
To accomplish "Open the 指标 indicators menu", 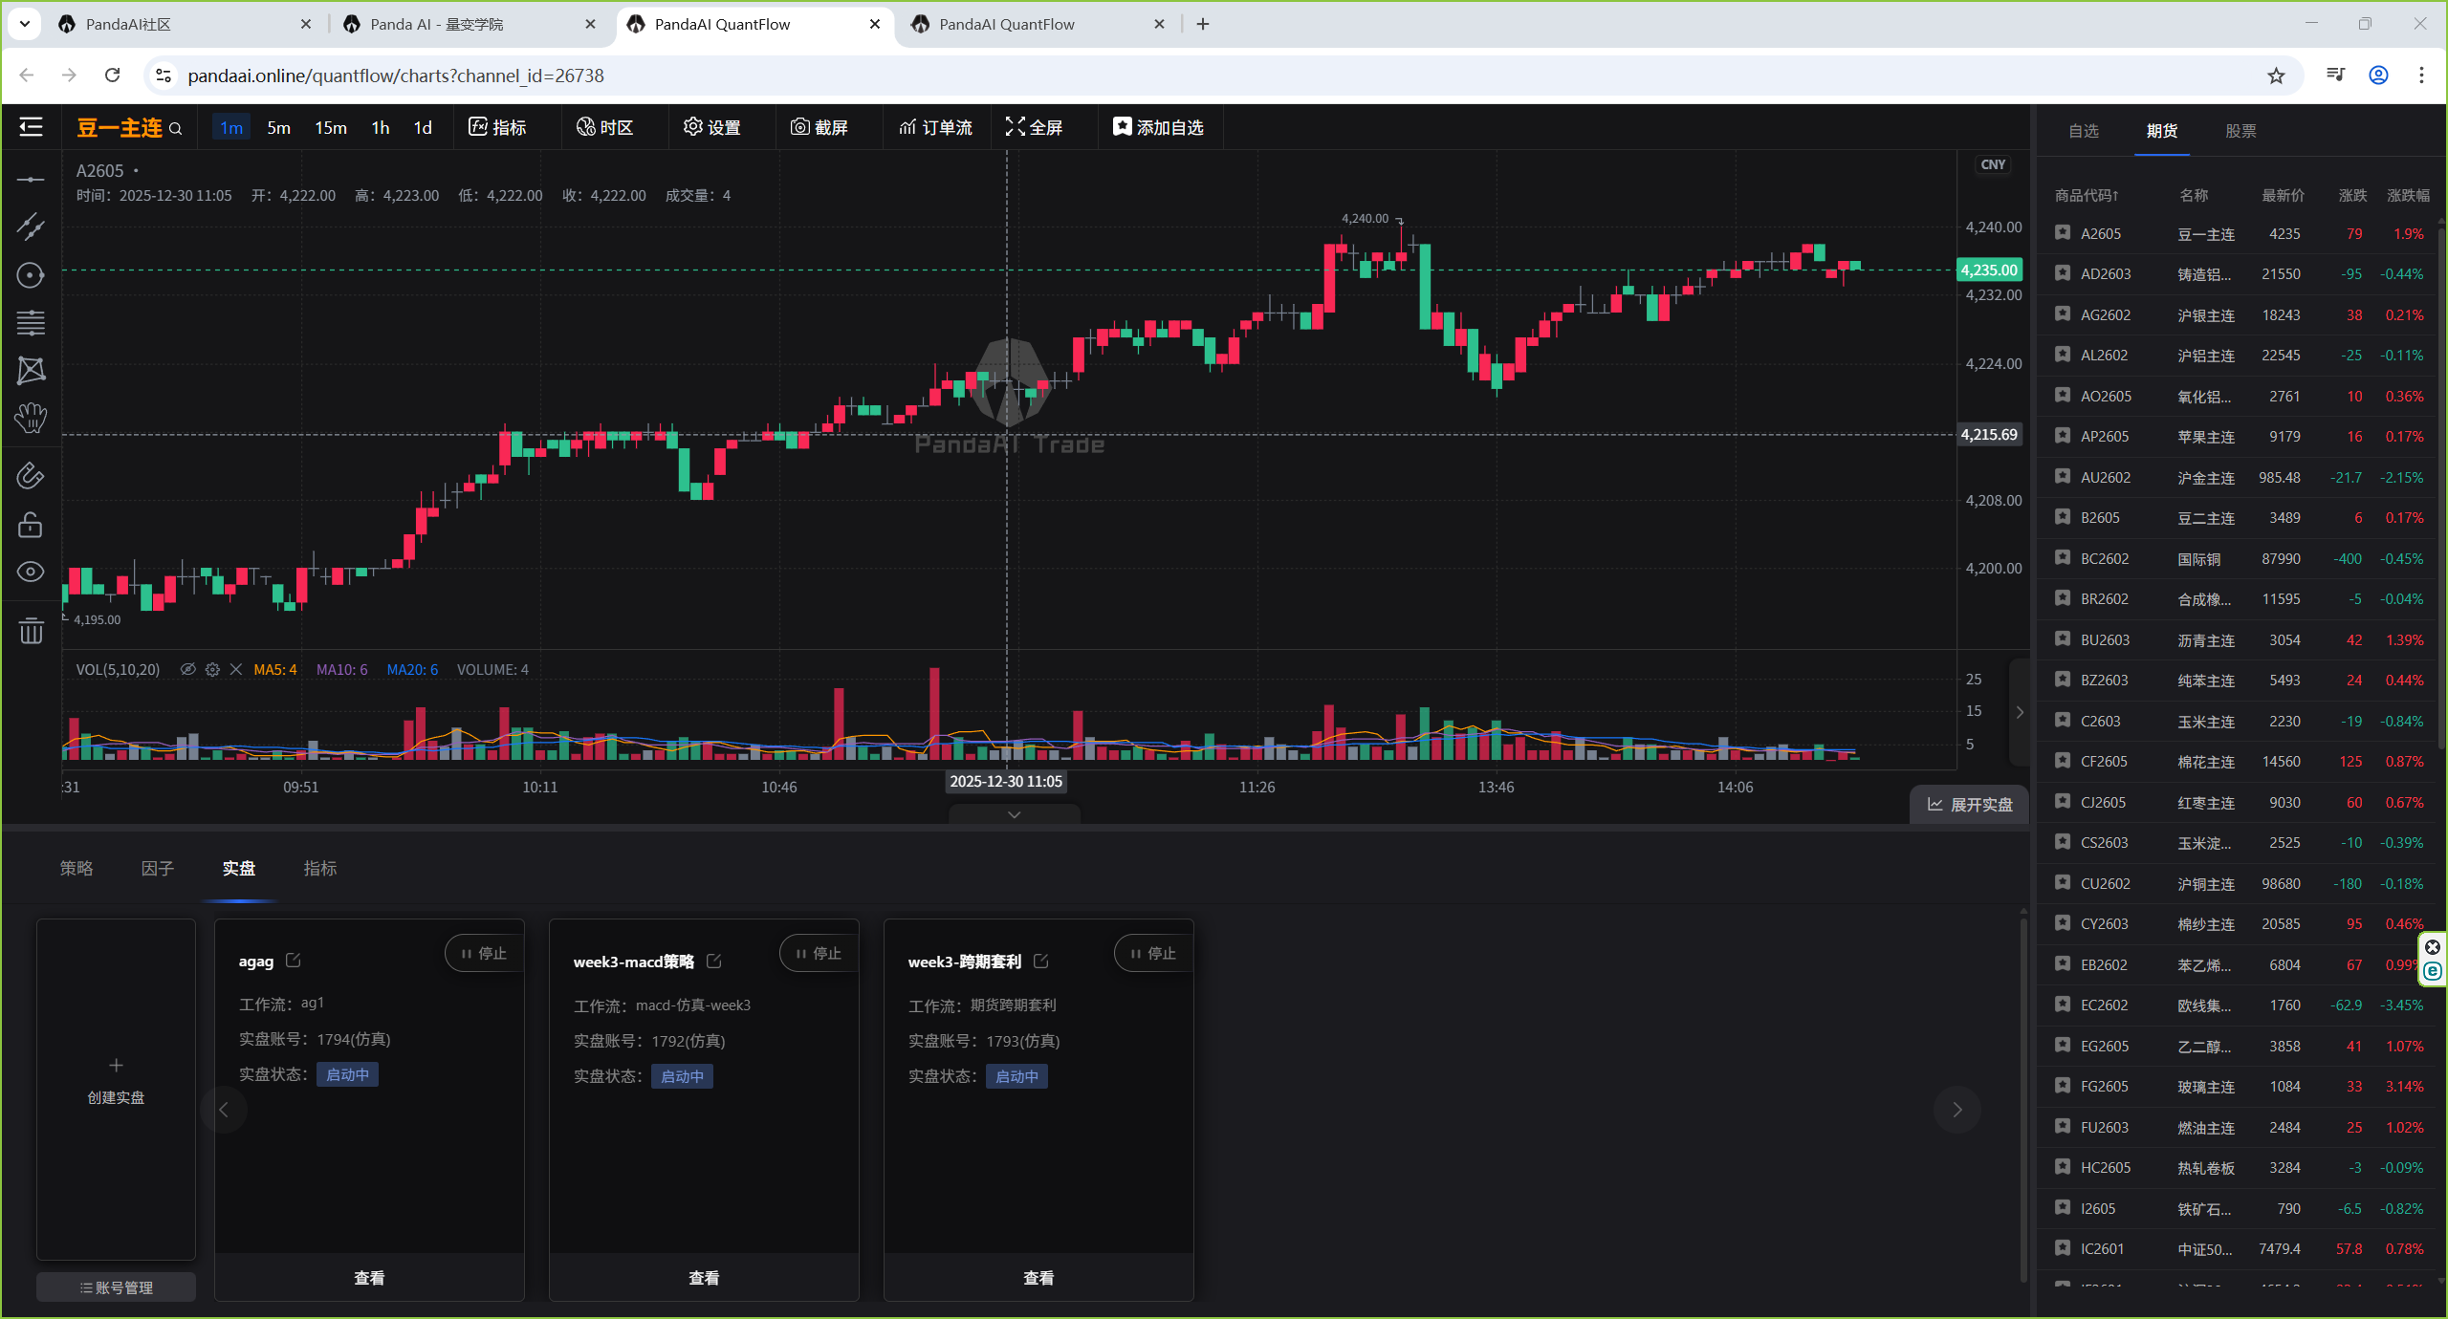I will [x=497, y=127].
